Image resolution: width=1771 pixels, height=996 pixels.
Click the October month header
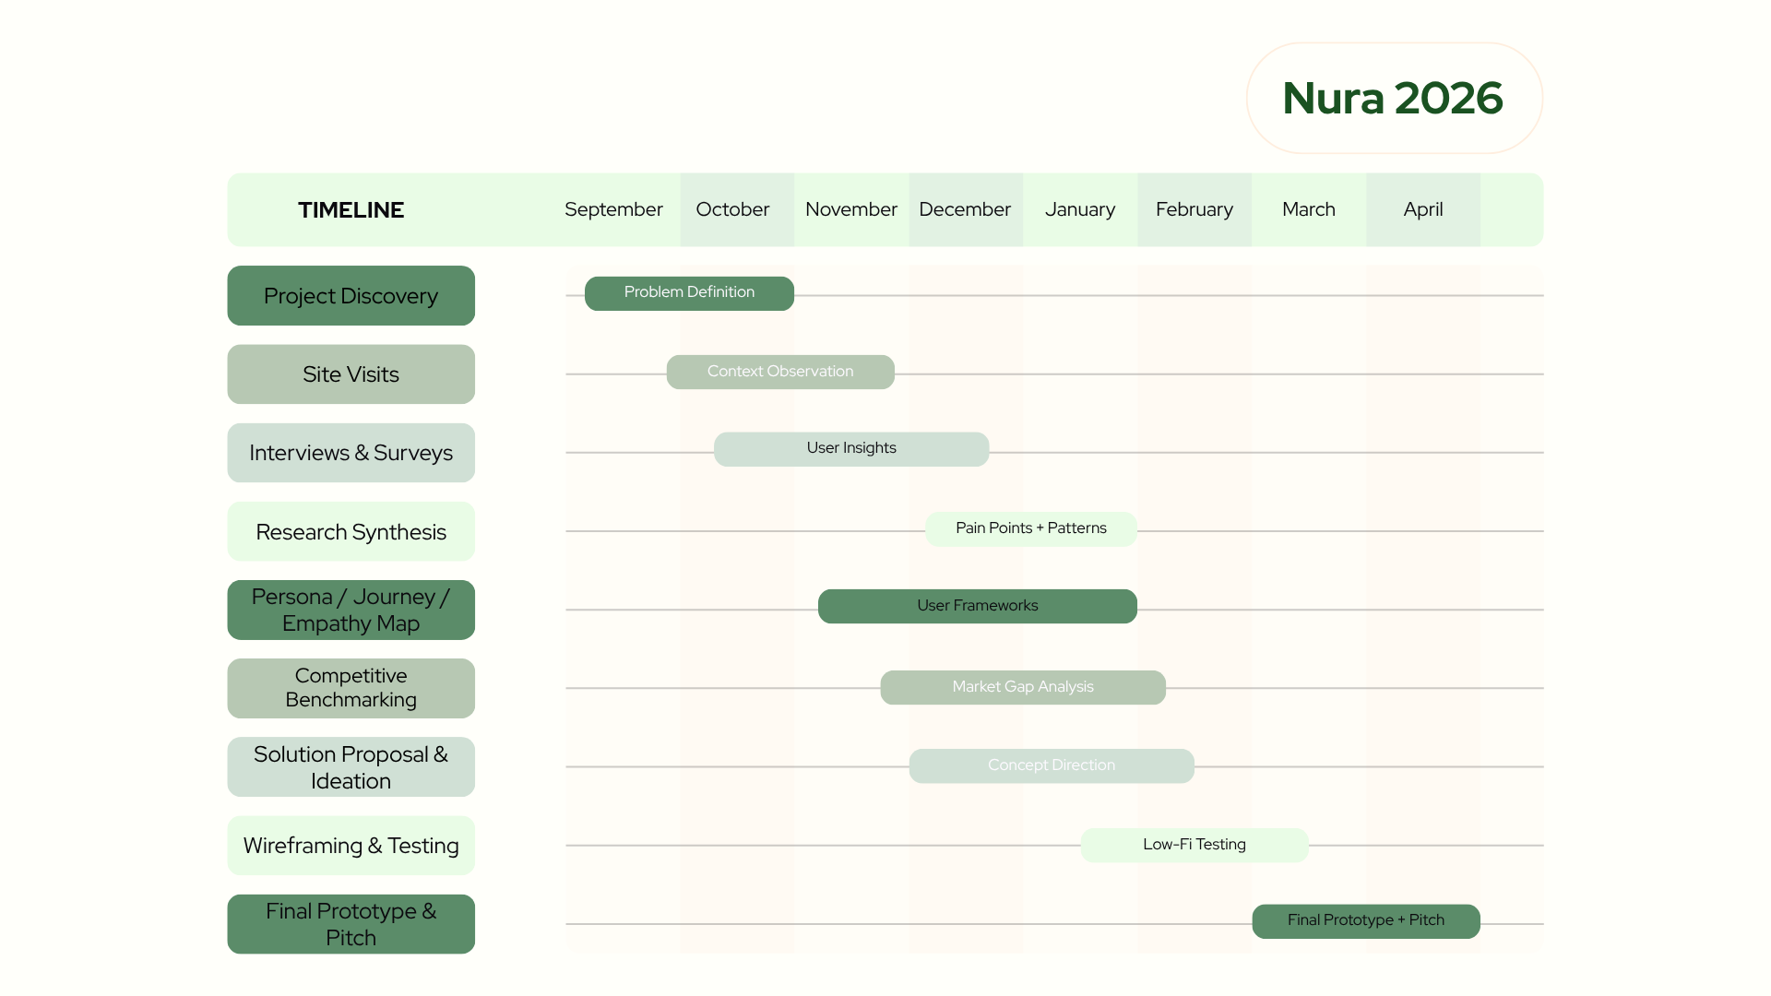coord(732,209)
